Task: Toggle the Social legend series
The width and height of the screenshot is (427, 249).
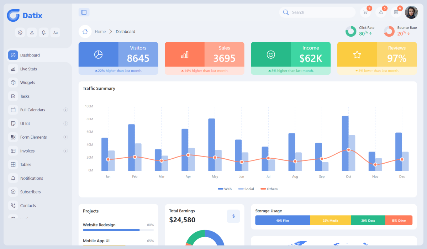Action: 246,189
